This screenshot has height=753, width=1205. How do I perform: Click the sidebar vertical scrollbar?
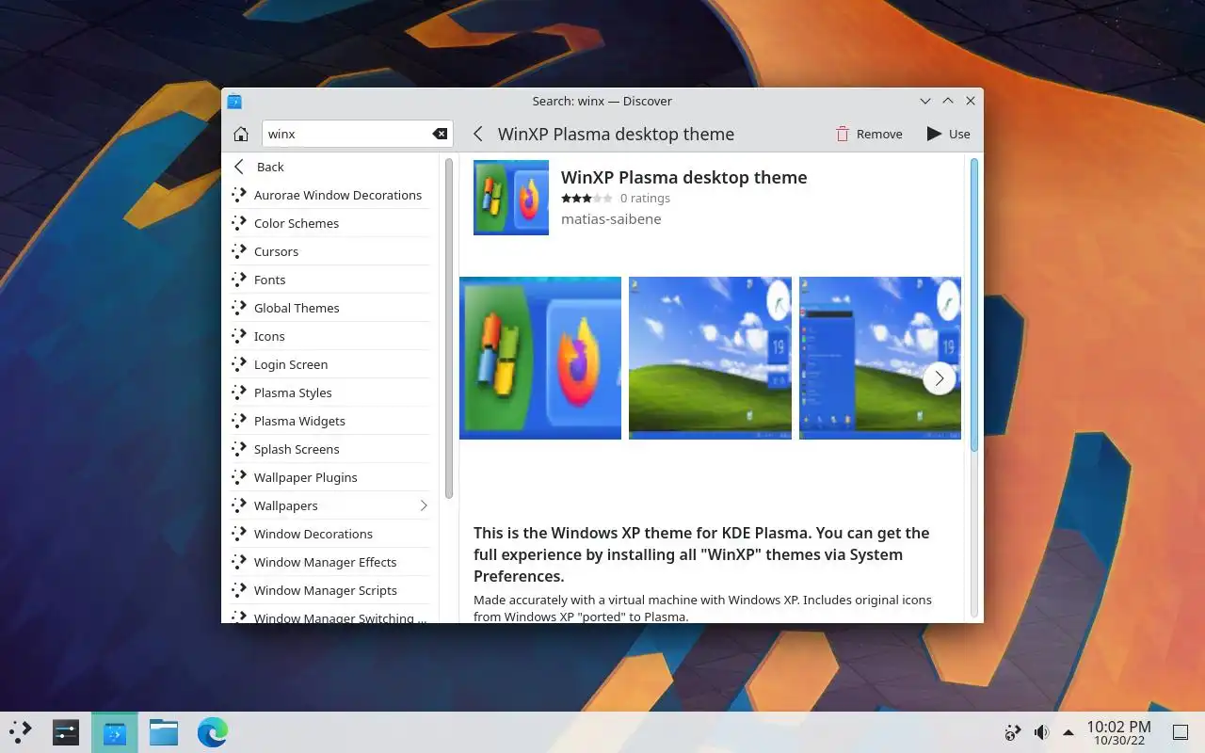click(449, 328)
